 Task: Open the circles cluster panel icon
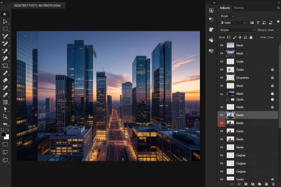(211, 51)
